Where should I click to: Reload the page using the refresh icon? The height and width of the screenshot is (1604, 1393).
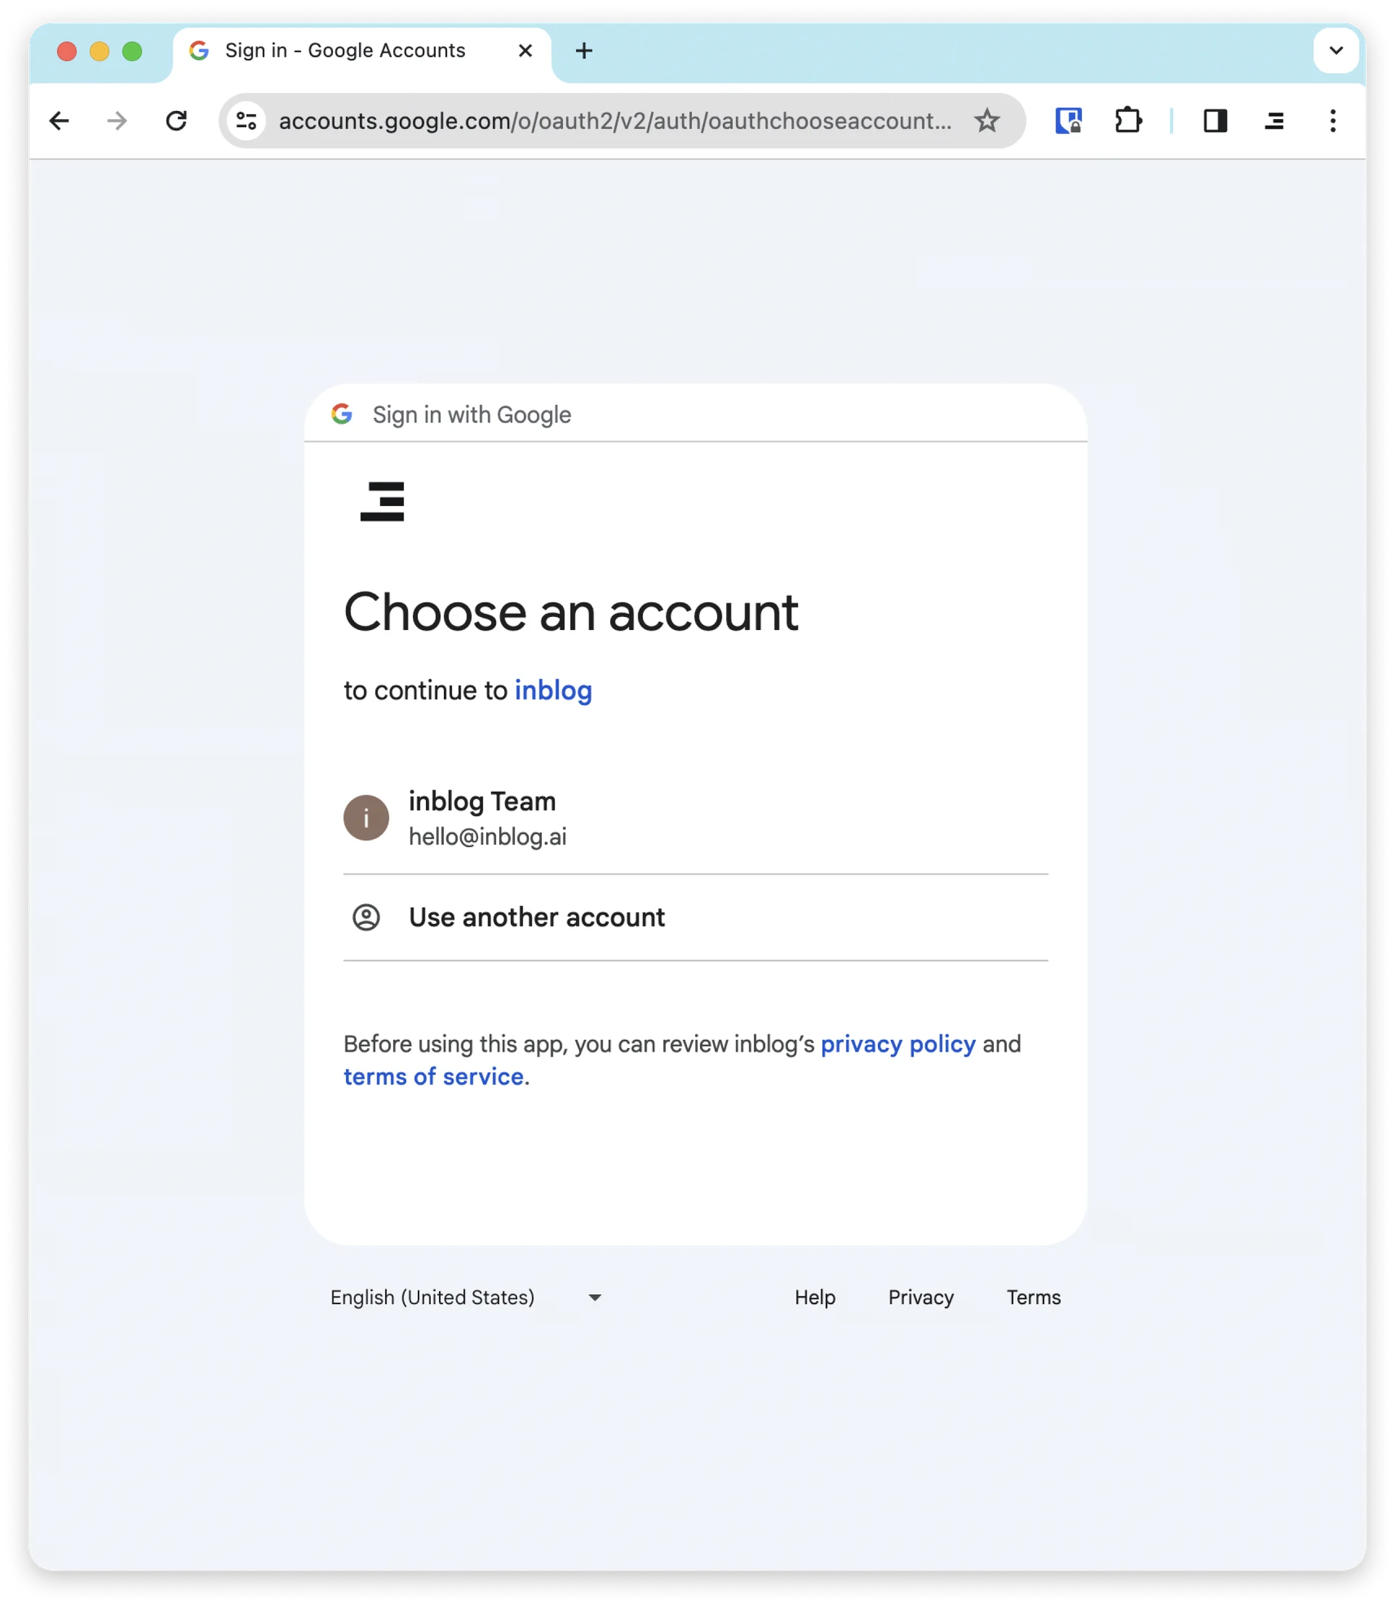click(x=176, y=120)
